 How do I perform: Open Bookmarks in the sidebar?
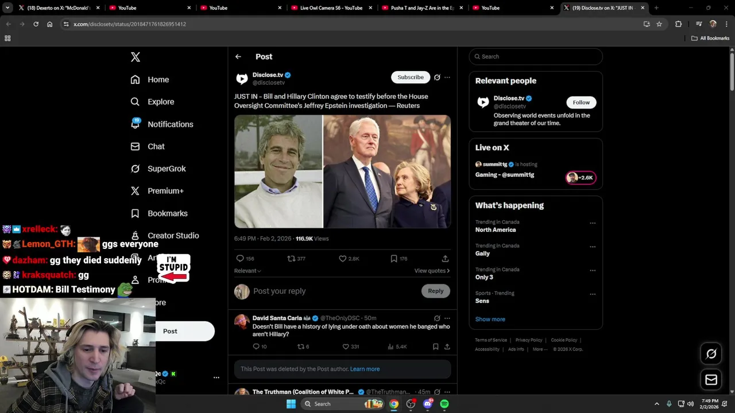pos(159,213)
